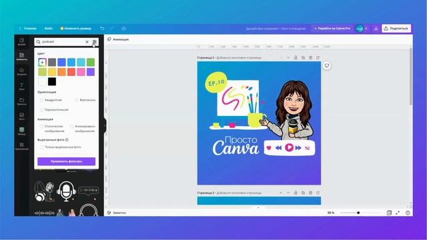427x240 pixels.
Task: Open the user profile avatar
Action: click(x=359, y=28)
